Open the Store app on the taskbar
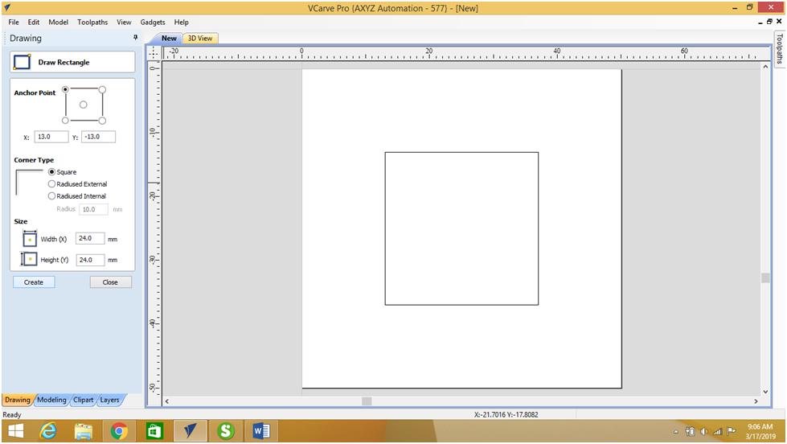 pos(154,431)
